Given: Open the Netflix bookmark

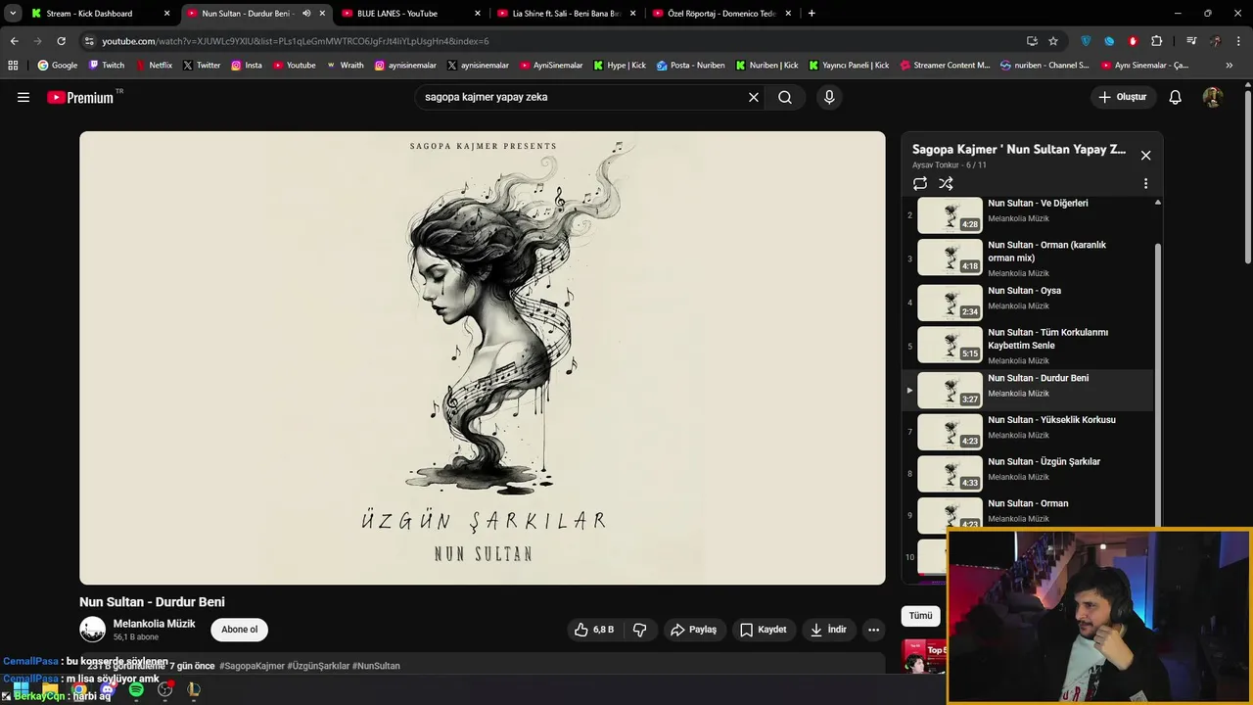Looking at the screenshot, I should point(154,66).
